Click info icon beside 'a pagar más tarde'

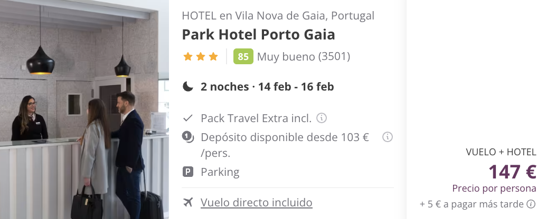coord(531,204)
